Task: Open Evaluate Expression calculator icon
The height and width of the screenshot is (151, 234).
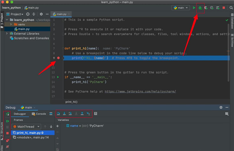Action: point(96,114)
